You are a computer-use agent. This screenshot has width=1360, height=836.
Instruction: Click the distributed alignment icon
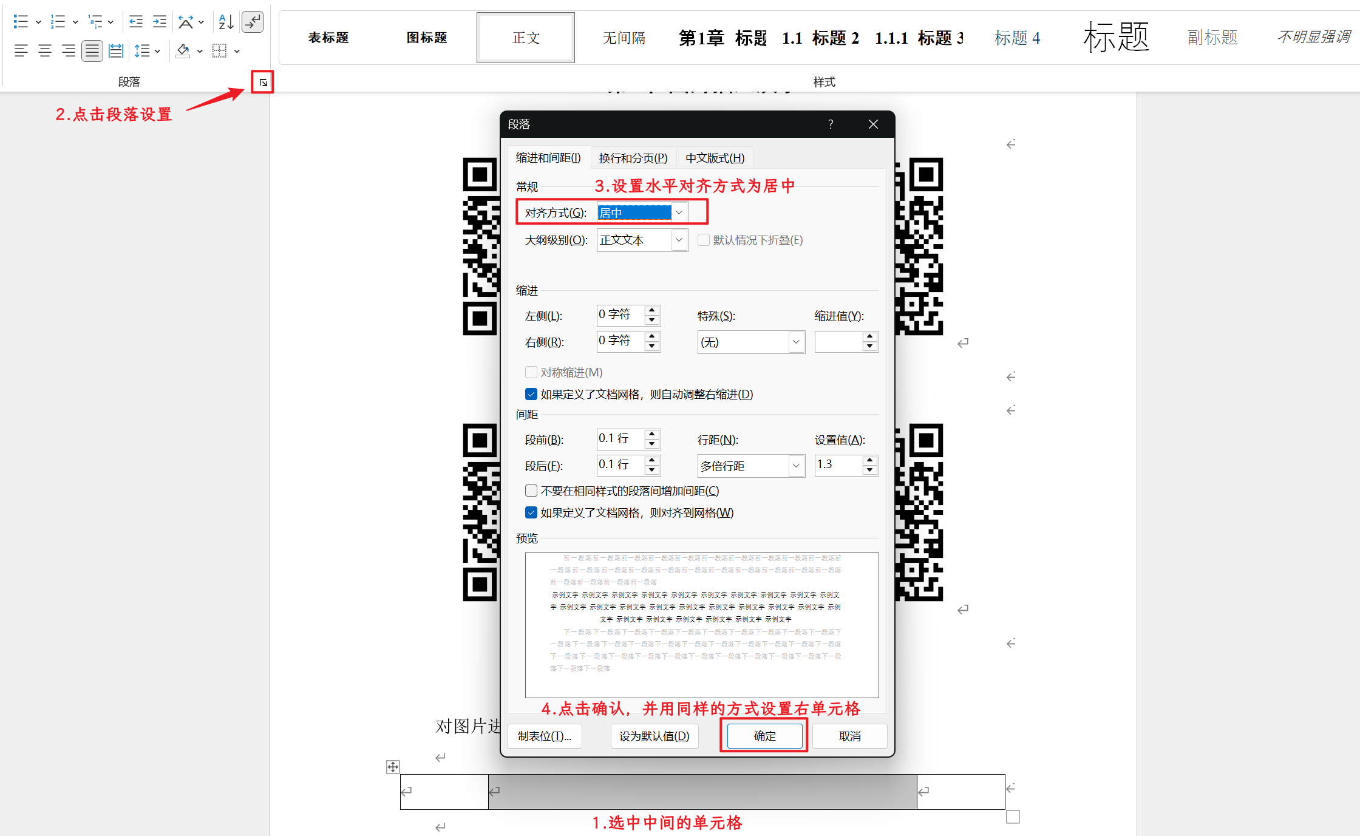click(115, 51)
